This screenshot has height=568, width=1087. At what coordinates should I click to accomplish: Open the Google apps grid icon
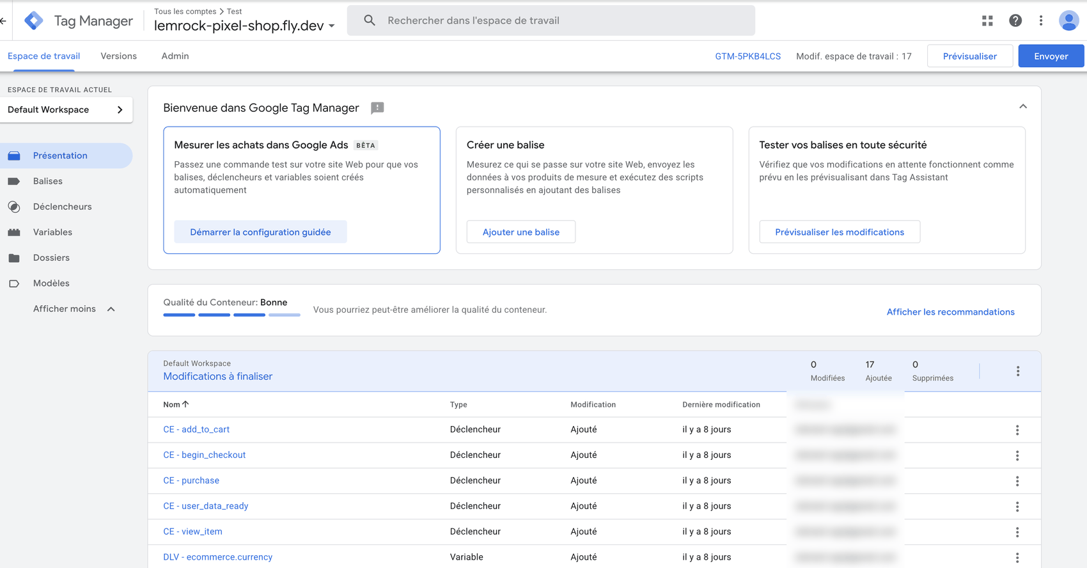tap(987, 20)
